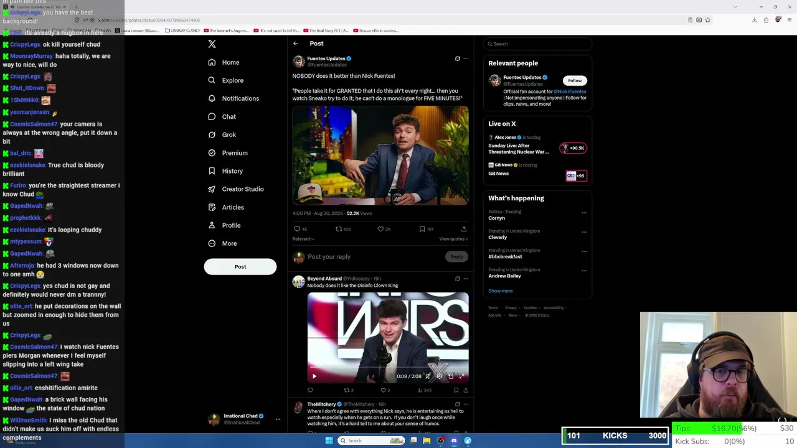Join Alex Jones live broadcast

[x=573, y=148]
